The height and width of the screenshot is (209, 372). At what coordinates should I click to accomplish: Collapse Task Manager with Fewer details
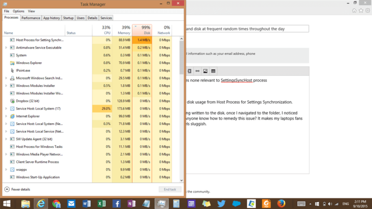click(17, 189)
